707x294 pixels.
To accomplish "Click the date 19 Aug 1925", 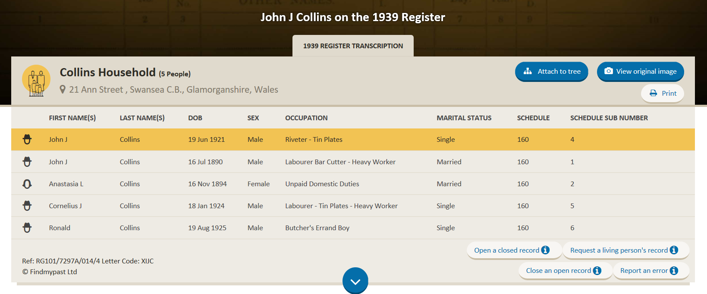I will tap(207, 228).
